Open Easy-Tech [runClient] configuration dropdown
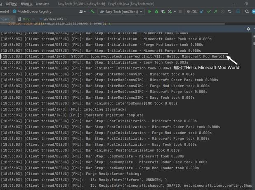The width and height of the screenshot is (255, 190). (121, 12)
